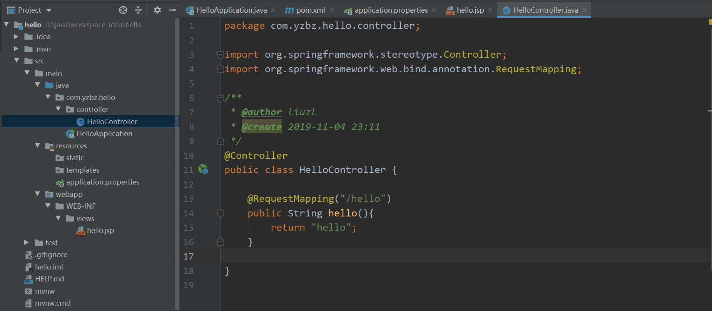The image size is (712, 311).
Task: Click the HelloController class icon in tree
Action: tap(80, 122)
